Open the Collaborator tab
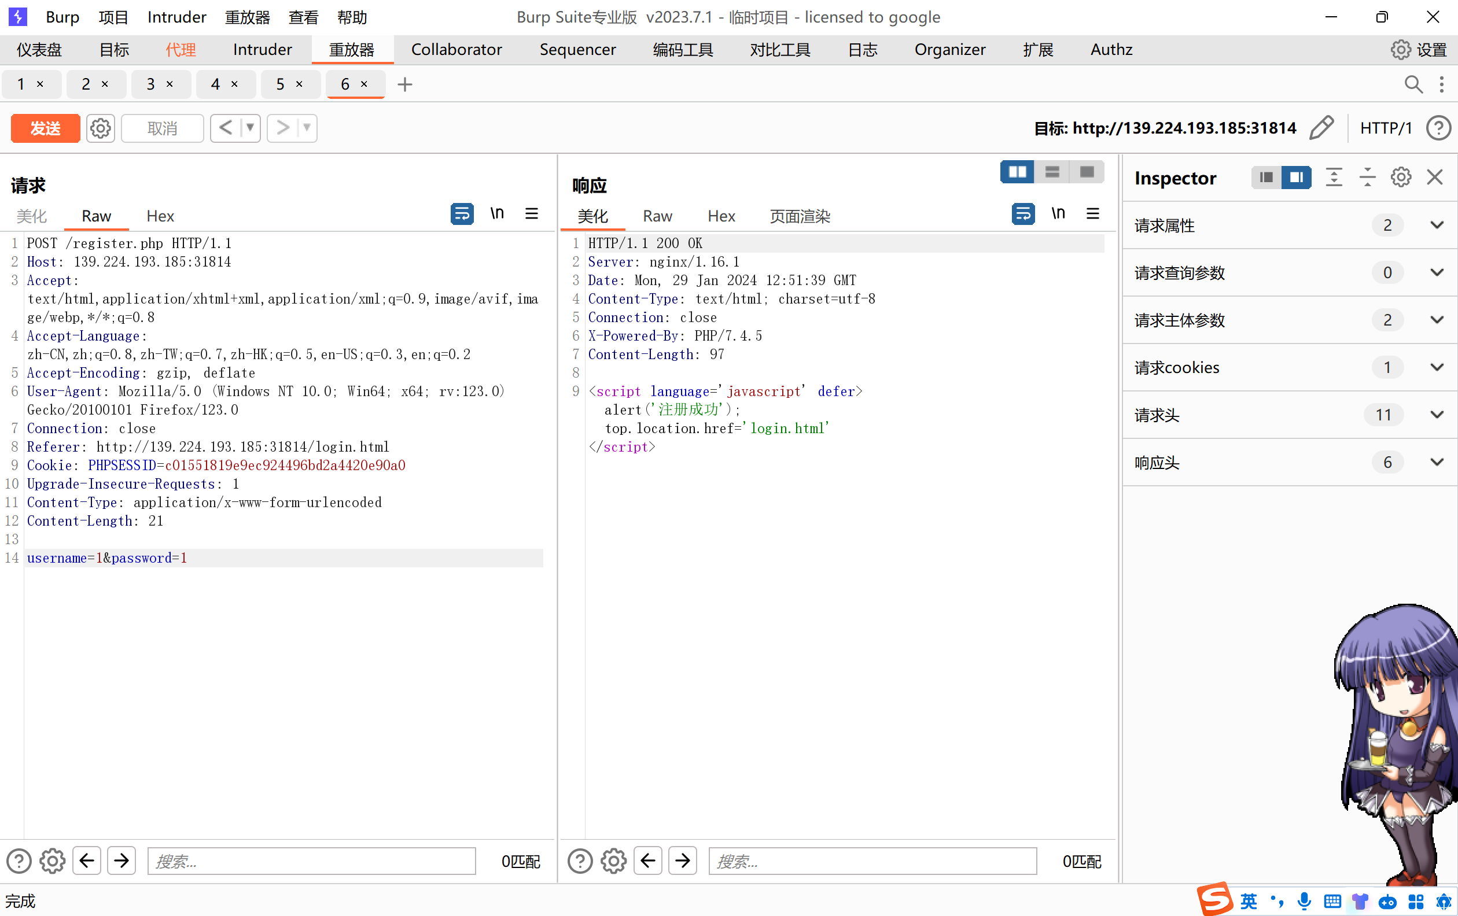This screenshot has height=916, width=1458. point(456,50)
